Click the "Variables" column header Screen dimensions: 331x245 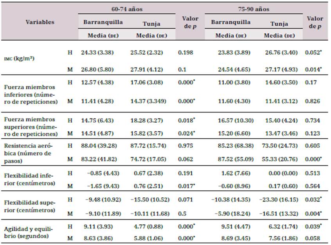(x=40, y=22)
